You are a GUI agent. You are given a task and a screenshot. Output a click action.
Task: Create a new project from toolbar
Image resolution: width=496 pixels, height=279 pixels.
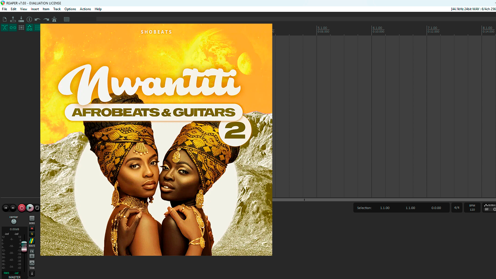5,19
